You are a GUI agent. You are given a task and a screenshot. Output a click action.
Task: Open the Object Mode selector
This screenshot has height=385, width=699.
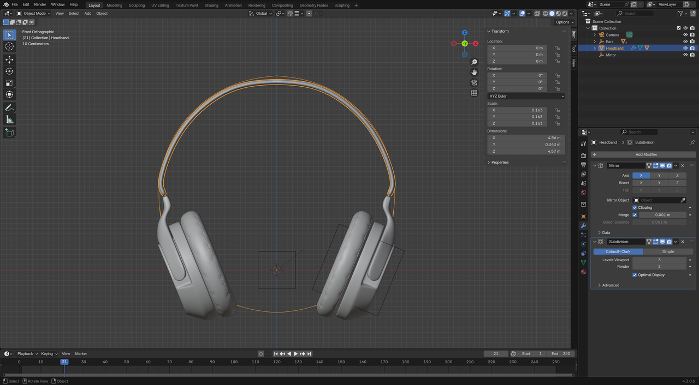click(x=34, y=13)
